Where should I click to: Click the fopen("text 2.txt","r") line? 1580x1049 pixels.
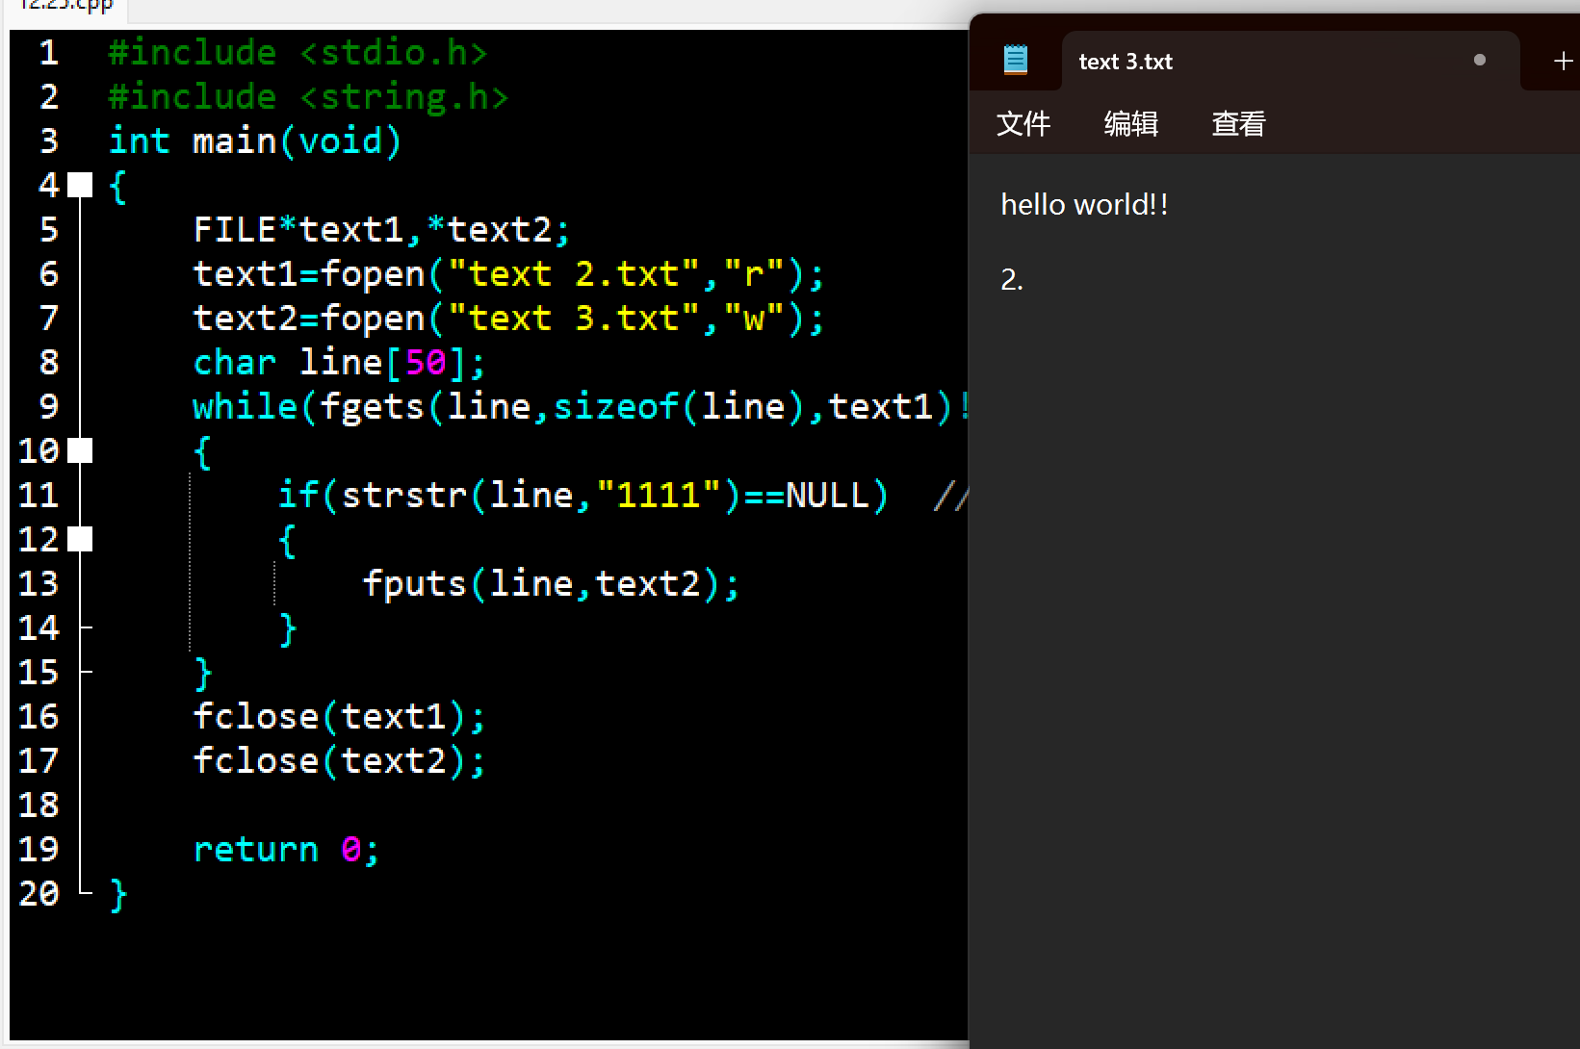click(x=508, y=274)
